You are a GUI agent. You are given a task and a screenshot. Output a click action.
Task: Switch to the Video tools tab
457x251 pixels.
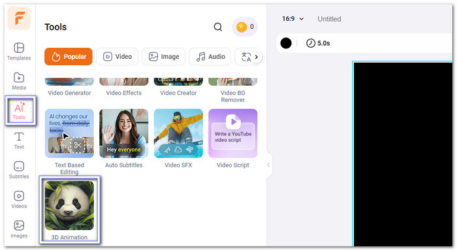(x=117, y=57)
